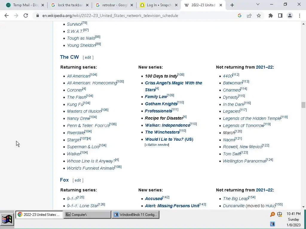Reload the Wikipedia page

coord(26,16)
